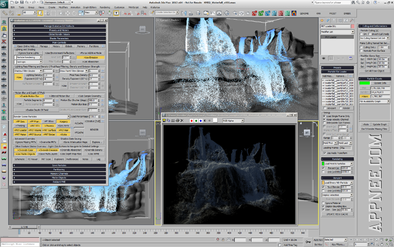Open the MAXScript menu
This screenshot has width=394, height=247.
point(133,7)
